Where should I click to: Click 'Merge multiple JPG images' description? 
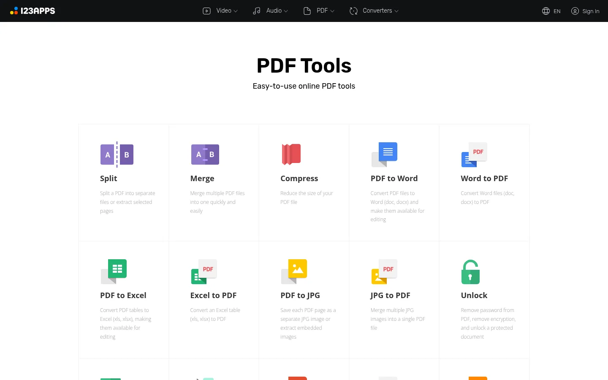coord(398,319)
